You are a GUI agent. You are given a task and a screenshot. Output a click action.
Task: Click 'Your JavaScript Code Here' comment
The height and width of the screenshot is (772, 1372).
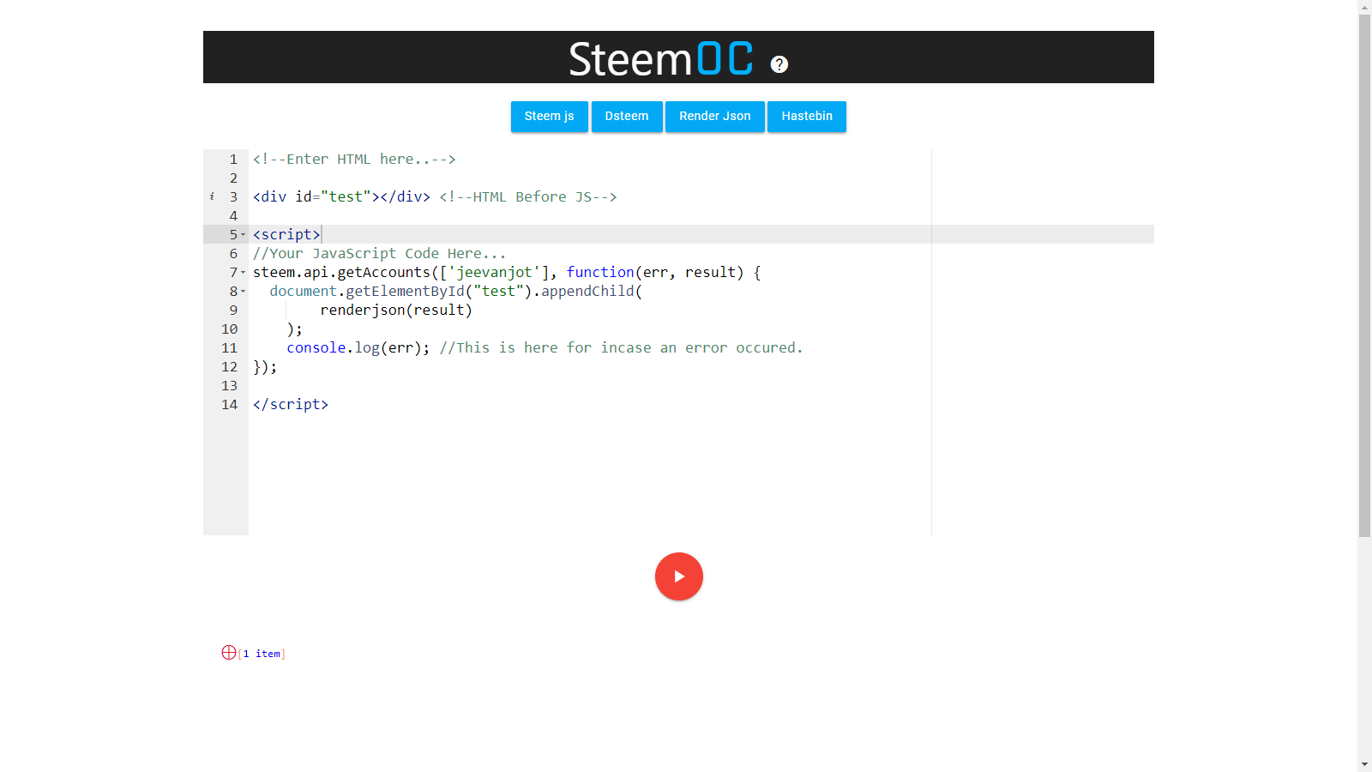coord(379,253)
